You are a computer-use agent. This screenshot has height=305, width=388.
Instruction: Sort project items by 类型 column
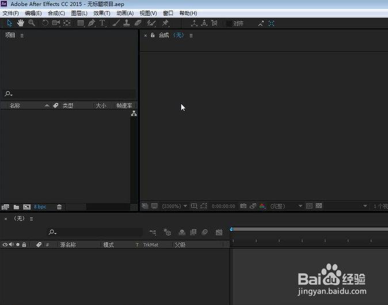click(68, 106)
